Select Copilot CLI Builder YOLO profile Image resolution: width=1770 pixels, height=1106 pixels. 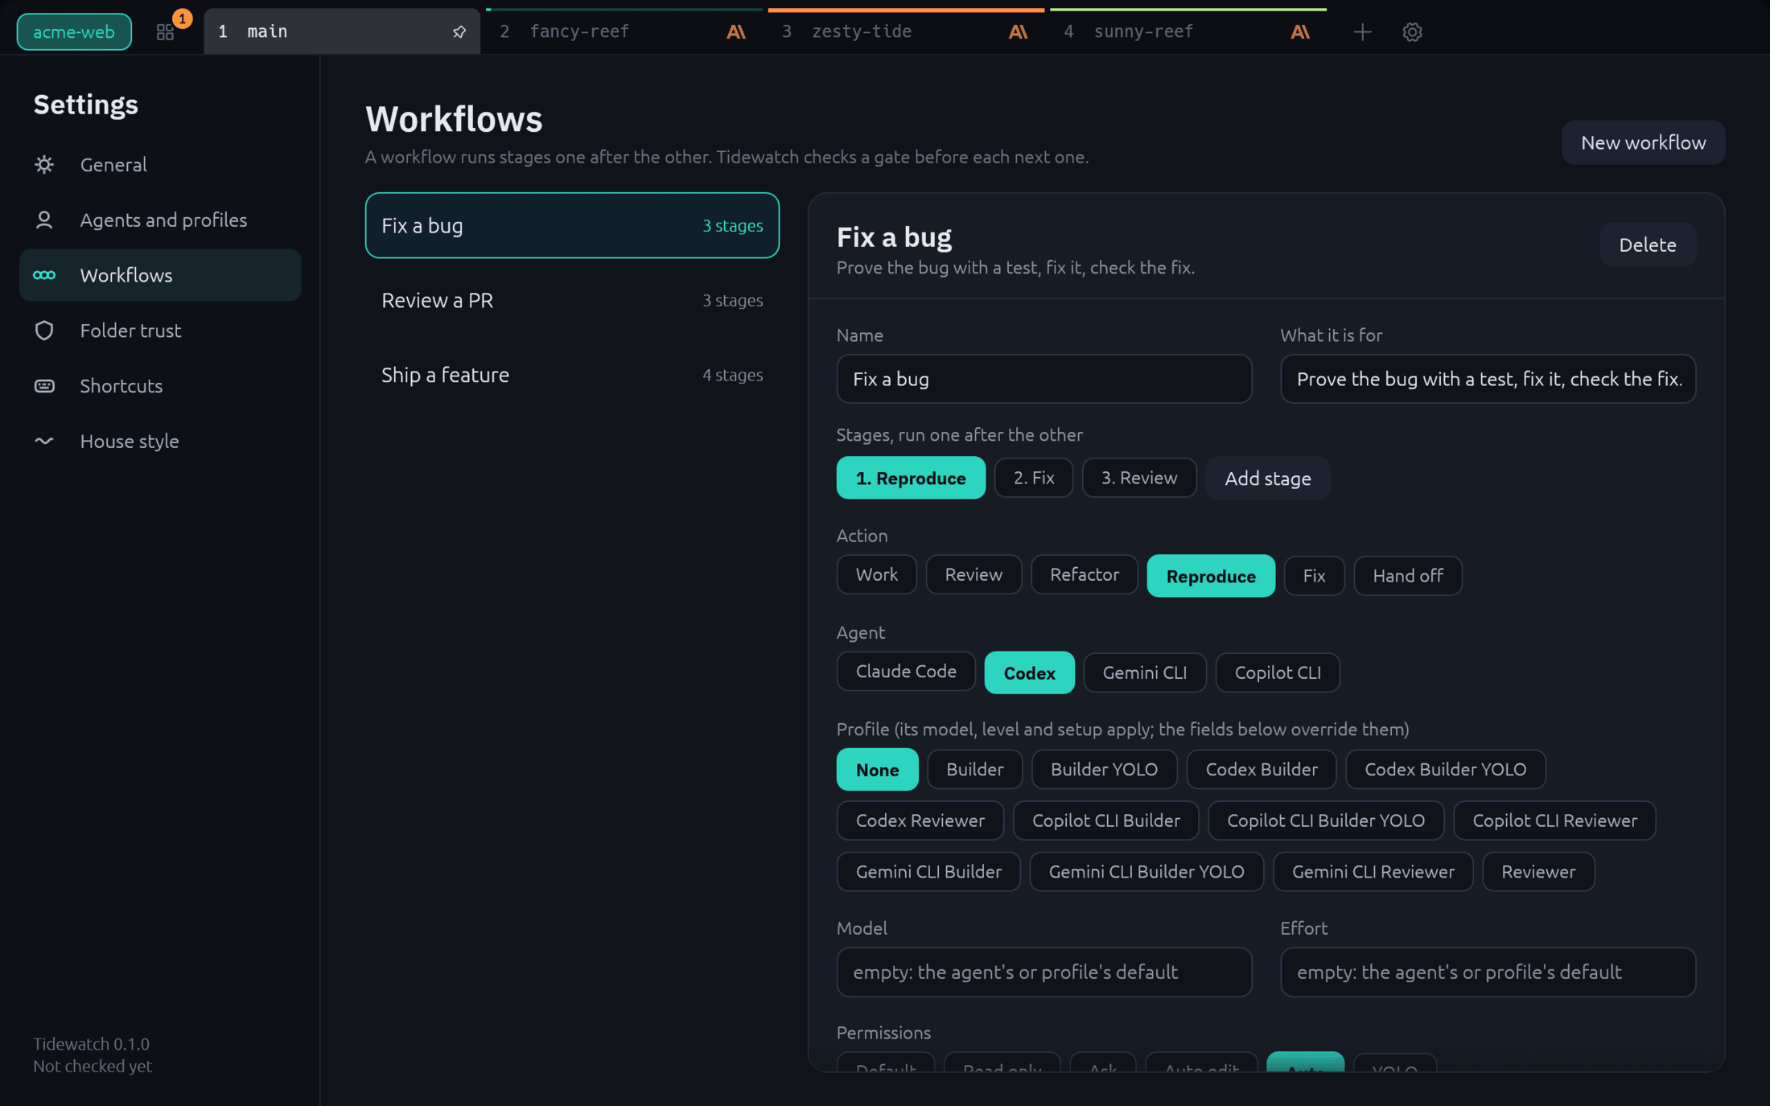coord(1325,820)
